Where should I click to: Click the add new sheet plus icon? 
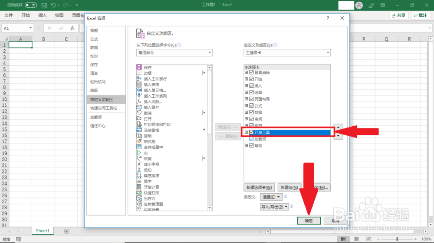click(x=67, y=231)
